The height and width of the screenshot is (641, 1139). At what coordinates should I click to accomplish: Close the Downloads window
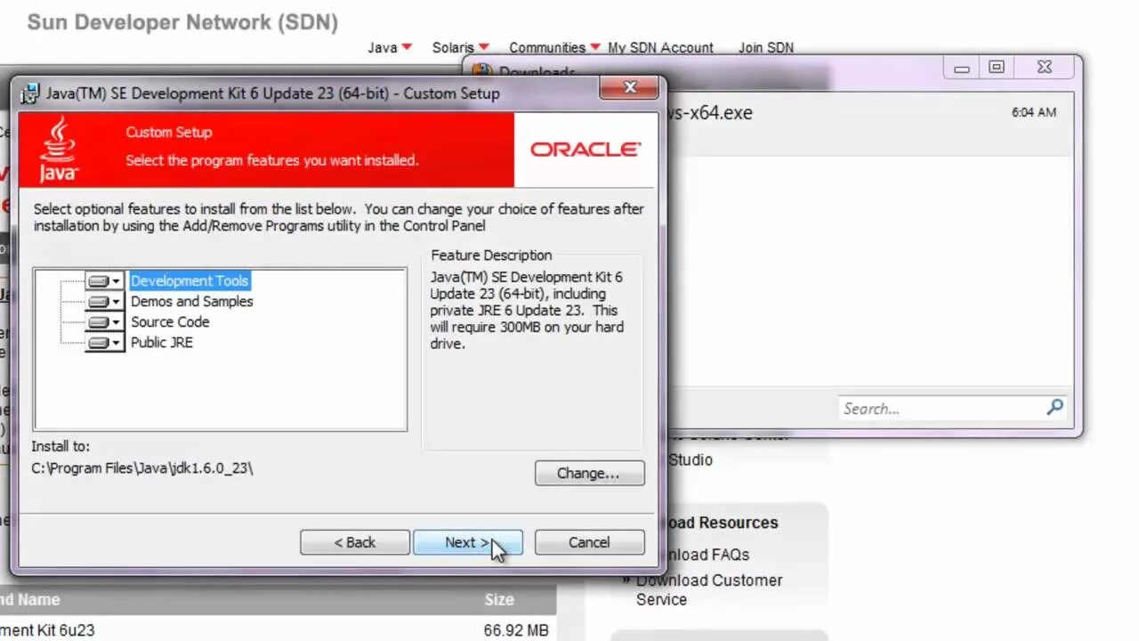tap(1045, 68)
